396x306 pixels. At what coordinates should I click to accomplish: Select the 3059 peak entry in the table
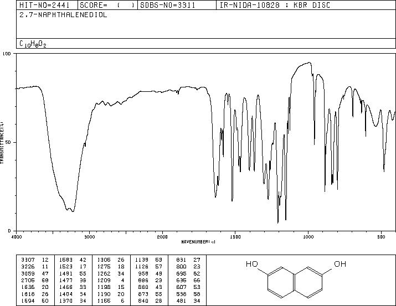point(34,273)
